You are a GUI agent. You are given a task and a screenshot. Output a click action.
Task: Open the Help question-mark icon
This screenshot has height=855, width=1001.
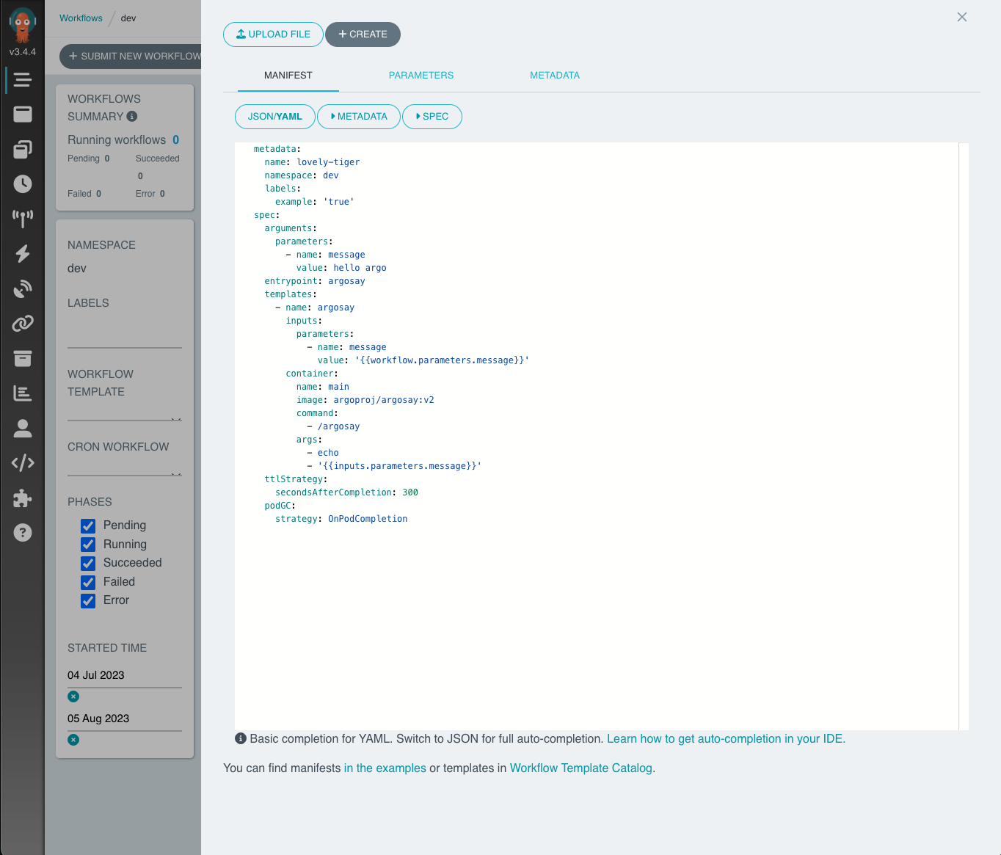(x=23, y=532)
